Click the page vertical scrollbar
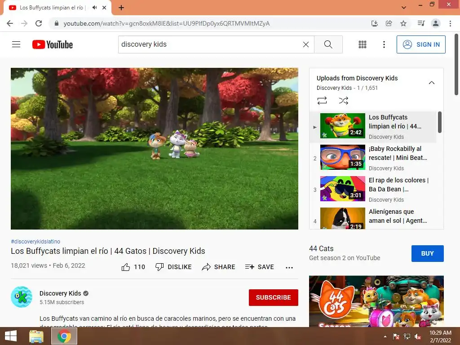The height and width of the screenshot is (345, 460). click(x=456, y=65)
